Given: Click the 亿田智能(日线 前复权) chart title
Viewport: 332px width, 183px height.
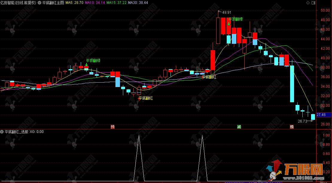Looking at the screenshot, I should point(19,3).
